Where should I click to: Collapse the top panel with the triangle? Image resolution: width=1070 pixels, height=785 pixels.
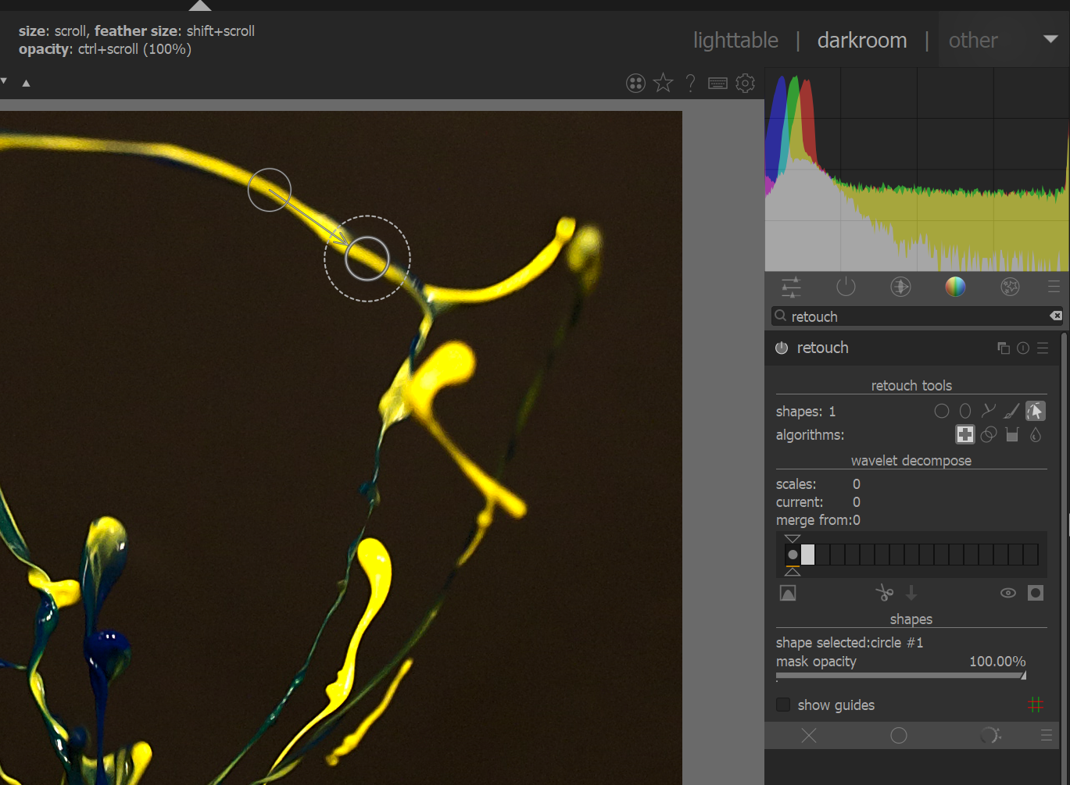point(200,5)
